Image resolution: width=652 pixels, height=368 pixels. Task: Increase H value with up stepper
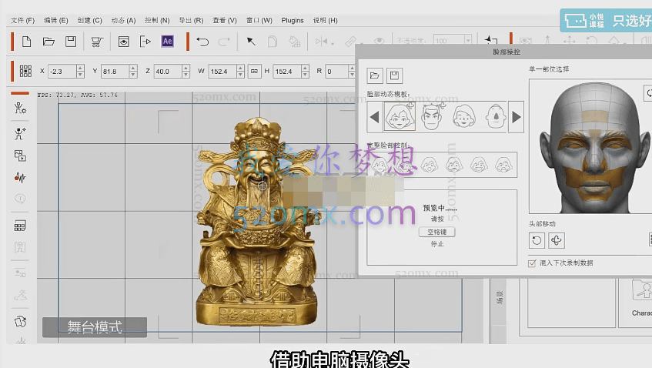click(x=305, y=69)
